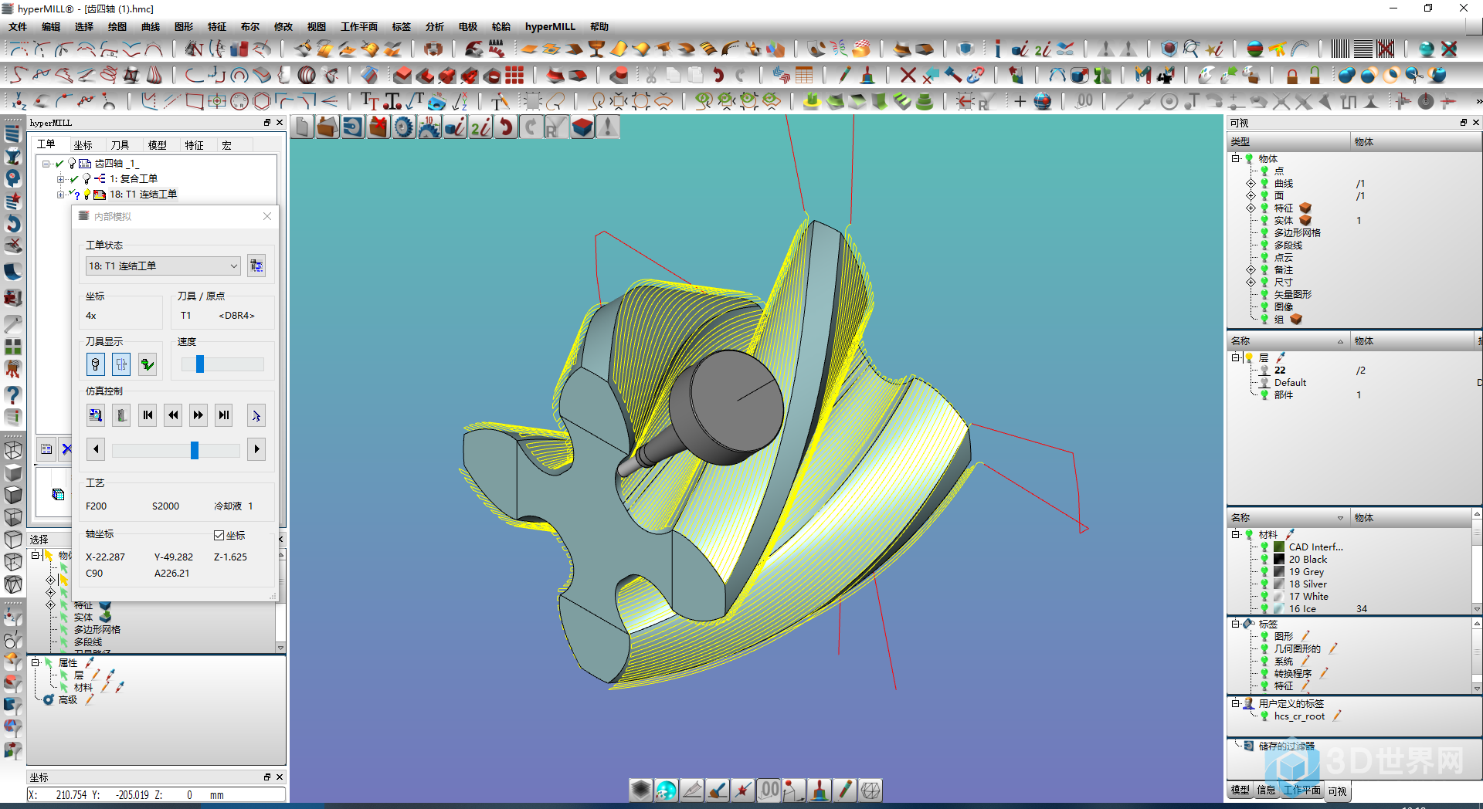Screen dimensions: 1483x809
Task: Click the red X icon in top-right toolbar
Action: (x=1449, y=49)
